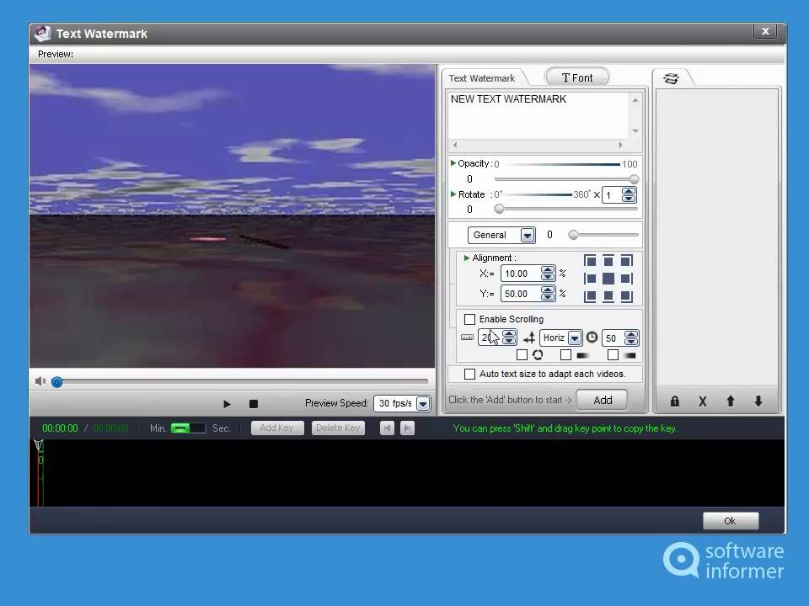Open the Font tab

(576, 77)
